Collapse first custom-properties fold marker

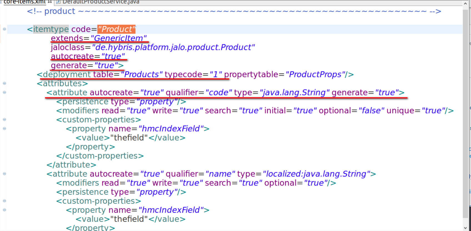point(4,119)
